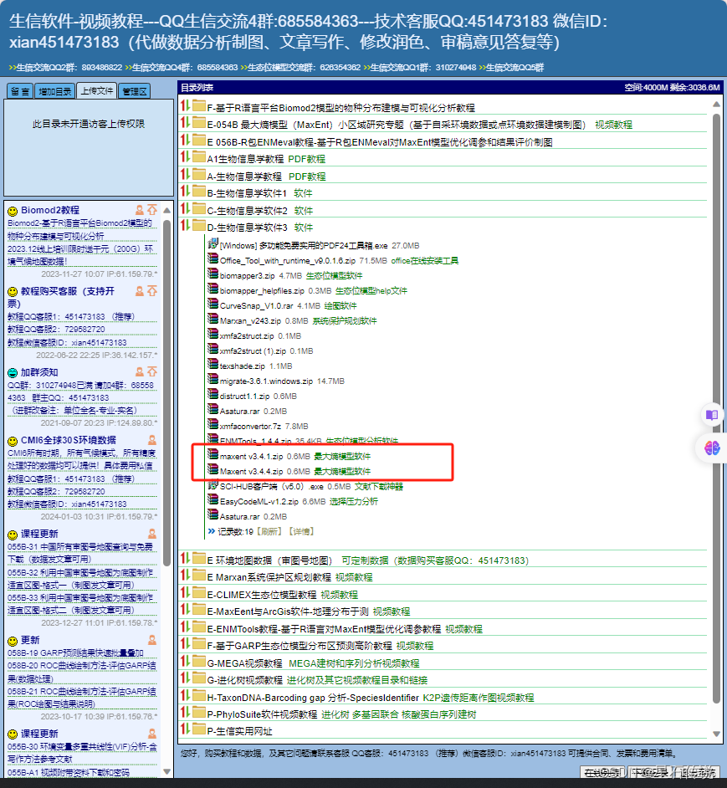
Task: Open the 管理区 tab
Action: (x=134, y=91)
